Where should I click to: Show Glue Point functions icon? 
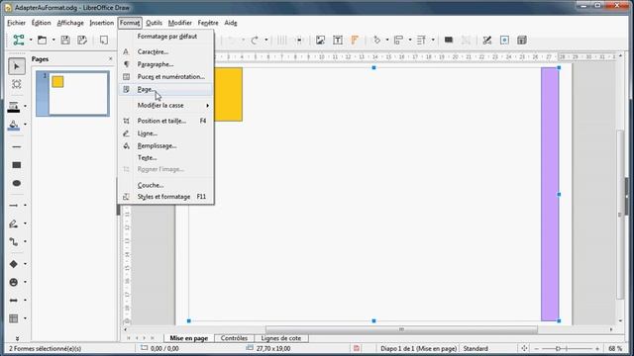[504, 40]
